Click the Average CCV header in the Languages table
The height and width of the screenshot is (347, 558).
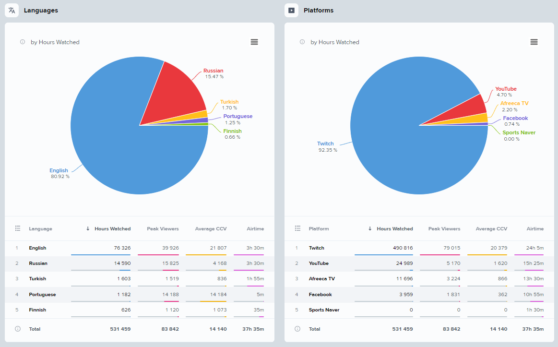click(x=211, y=228)
